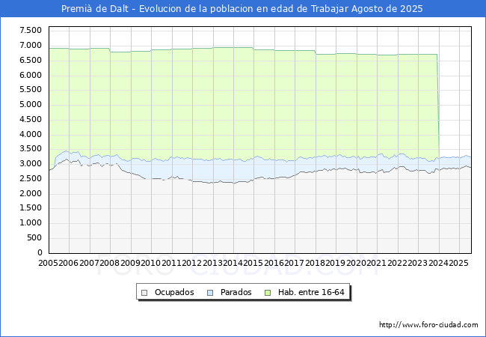Click the 2022 x-axis year label

[397, 263]
